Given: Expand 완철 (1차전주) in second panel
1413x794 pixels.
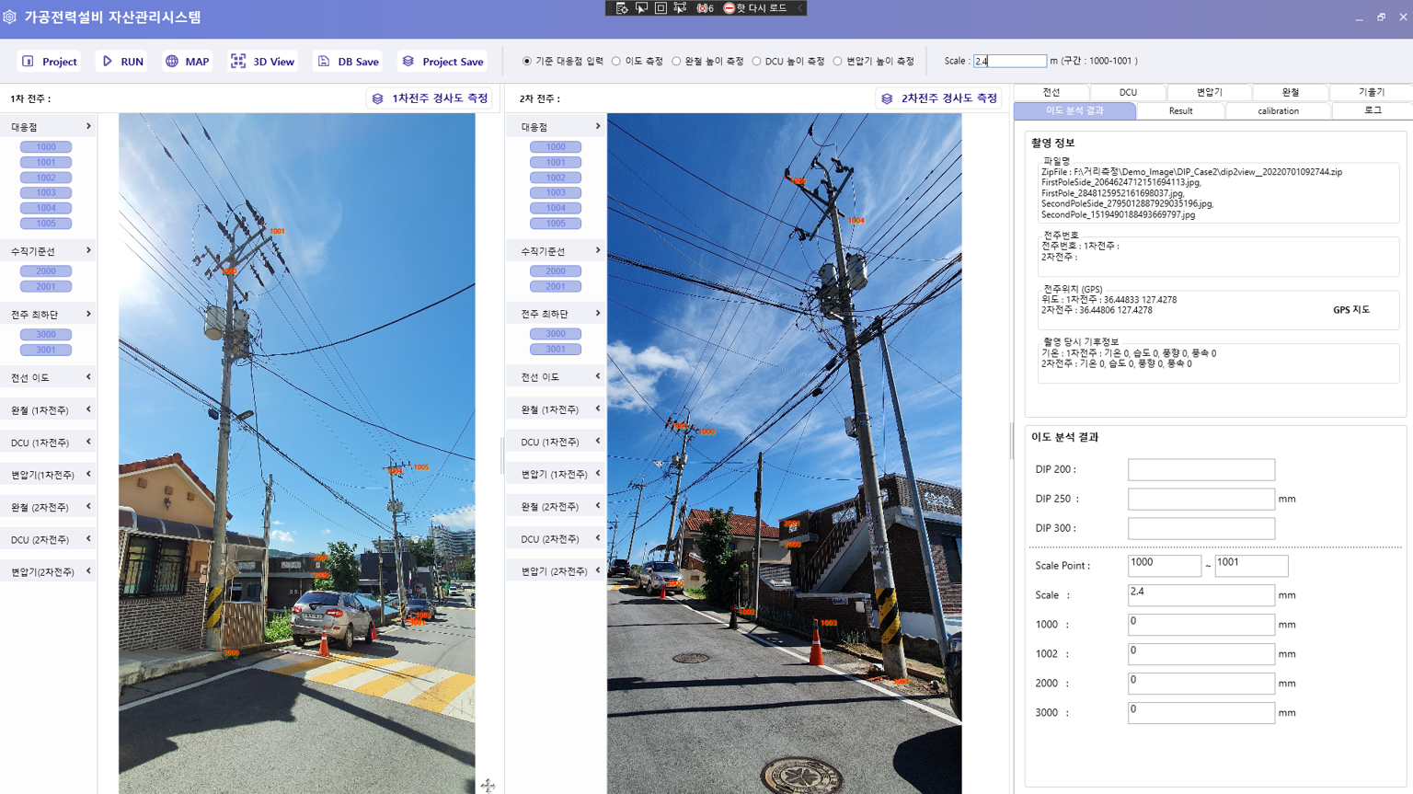Looking at the screenshot, I should point(598,409).
